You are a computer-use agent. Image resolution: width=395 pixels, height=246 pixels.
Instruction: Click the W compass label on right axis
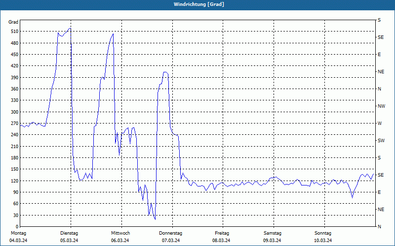(x=380, y=123)
